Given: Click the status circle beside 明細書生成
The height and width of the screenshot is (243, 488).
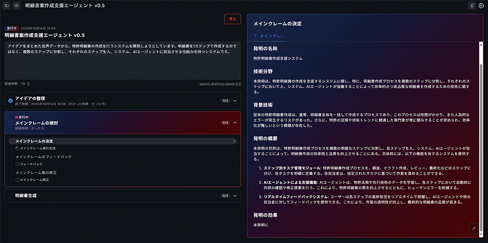Looking at the screenshot, I should click(x=11, y=196).
